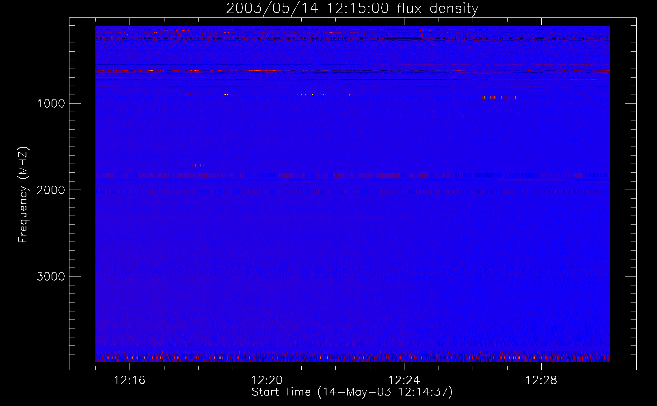Click the 'Start Time (14-May-03 12:14:37)' label
This screenshot has height=406, width=657.
pos(352,392)
